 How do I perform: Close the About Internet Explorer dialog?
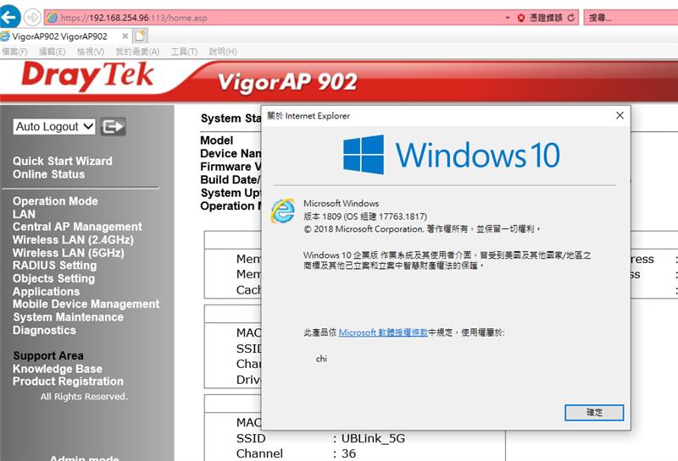pyautogui.click(x=620, y=115)
